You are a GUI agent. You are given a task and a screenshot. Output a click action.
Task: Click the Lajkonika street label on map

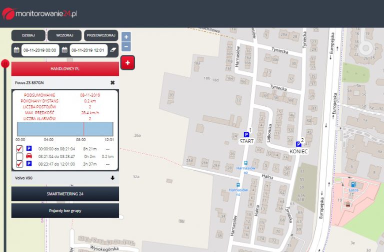269,133
